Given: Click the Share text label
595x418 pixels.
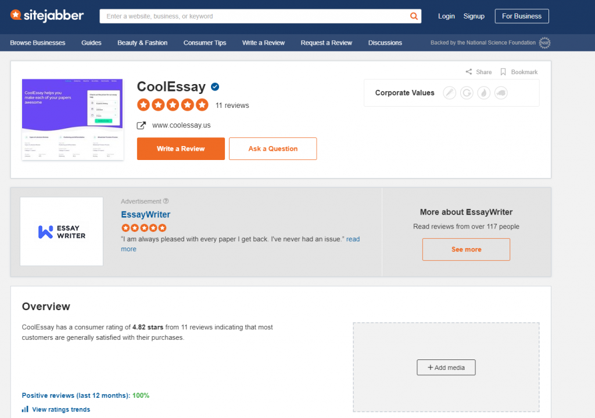Looking at the screenshot, I should pos(484,72).
